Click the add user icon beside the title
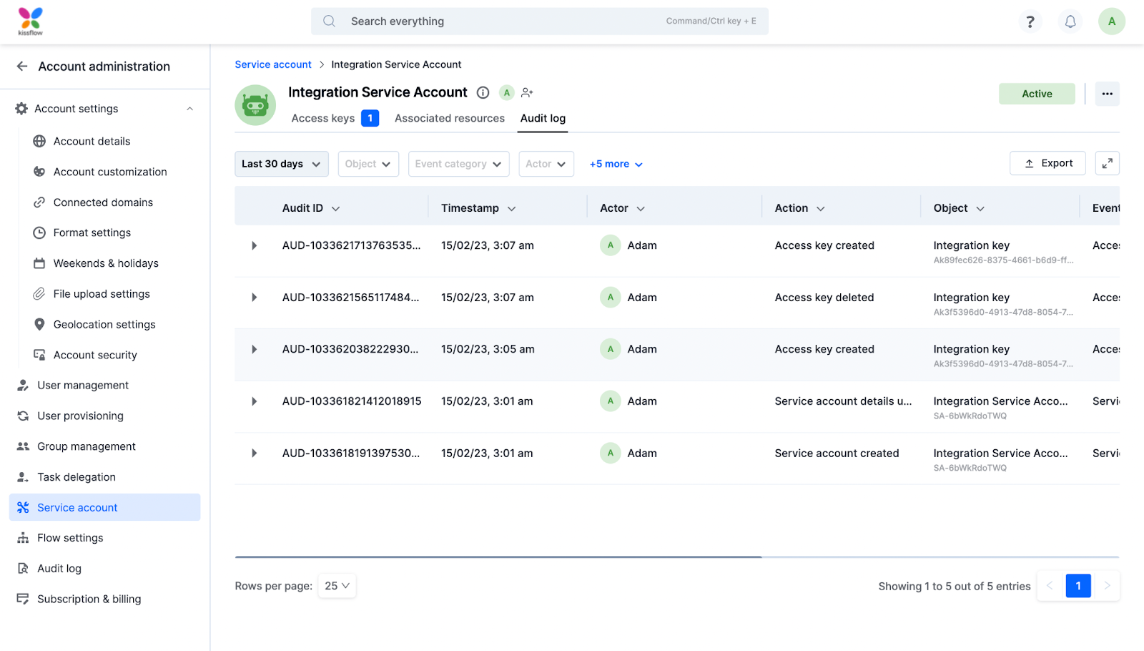This screenshot has height=651, width=1144. coord(528,92)
